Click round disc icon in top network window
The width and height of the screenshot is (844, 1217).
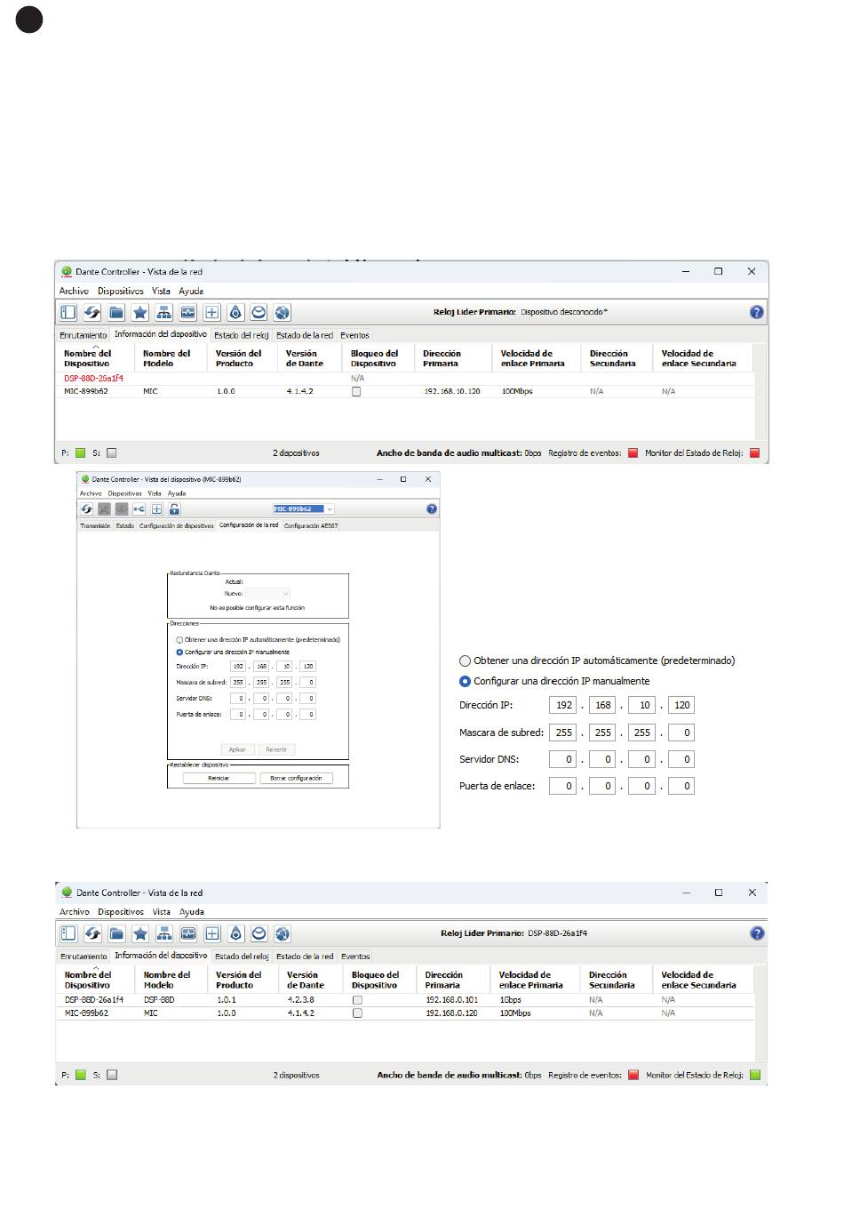pos(259,312)
